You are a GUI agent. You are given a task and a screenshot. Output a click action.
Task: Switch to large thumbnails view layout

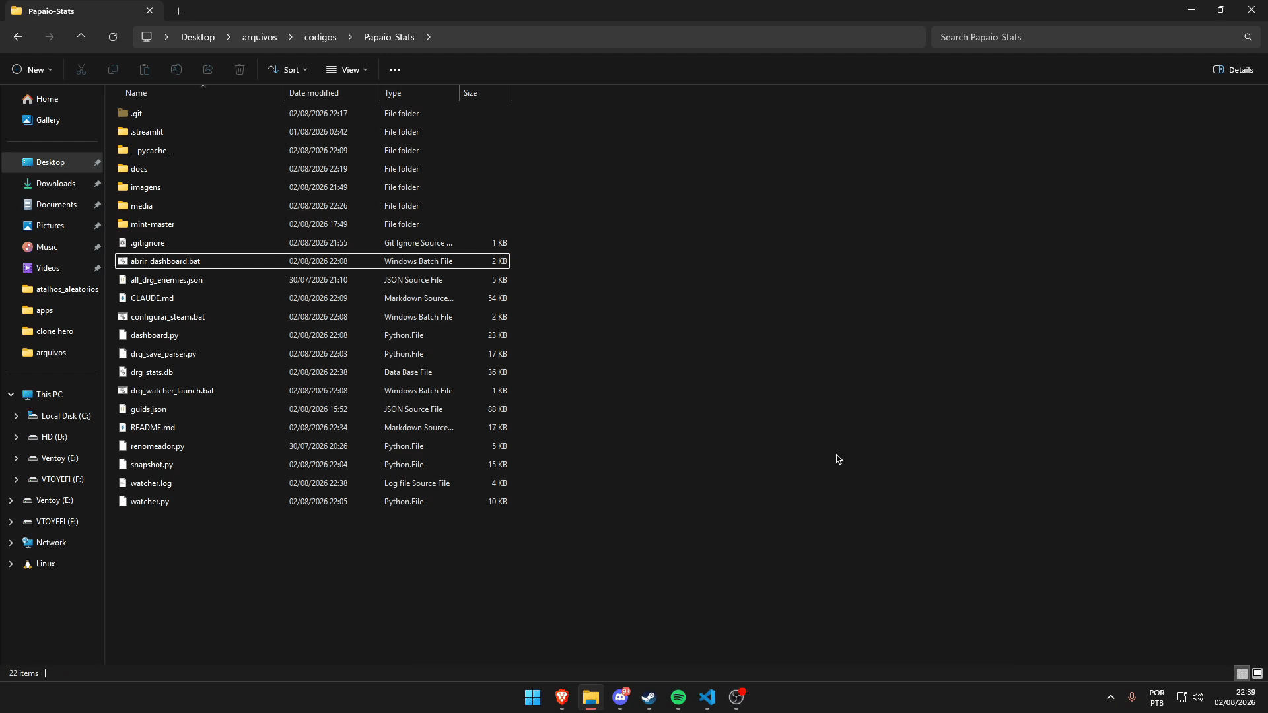coord(1257,673)
